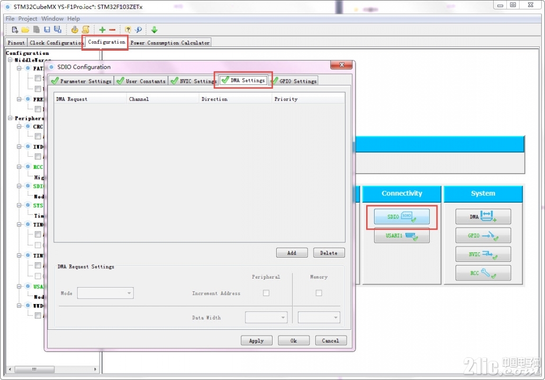Screen dimensions: 545x380
Task: Click the tree panel scroll-right arrow
Action: (95, 369)
